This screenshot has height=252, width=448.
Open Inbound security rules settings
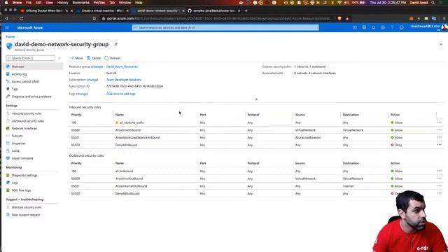tap(27, 113)
